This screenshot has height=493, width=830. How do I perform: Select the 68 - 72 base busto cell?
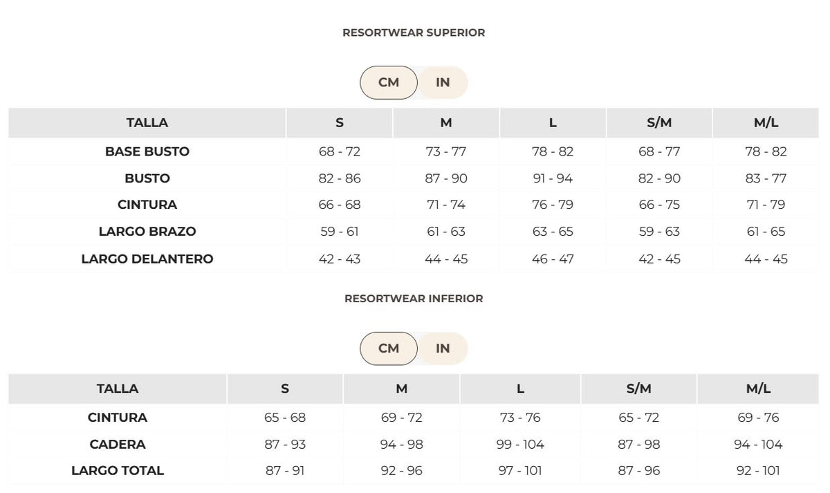340,151
